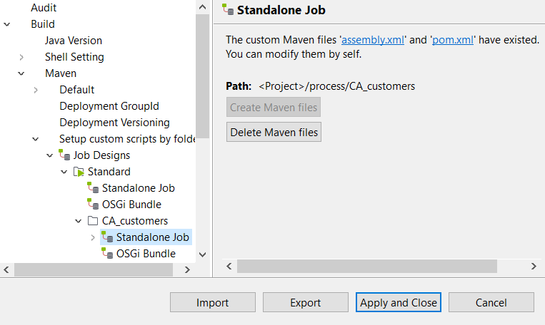Click the Standalone Job header icon
545x325 pixels.
[x=228, y=10]
